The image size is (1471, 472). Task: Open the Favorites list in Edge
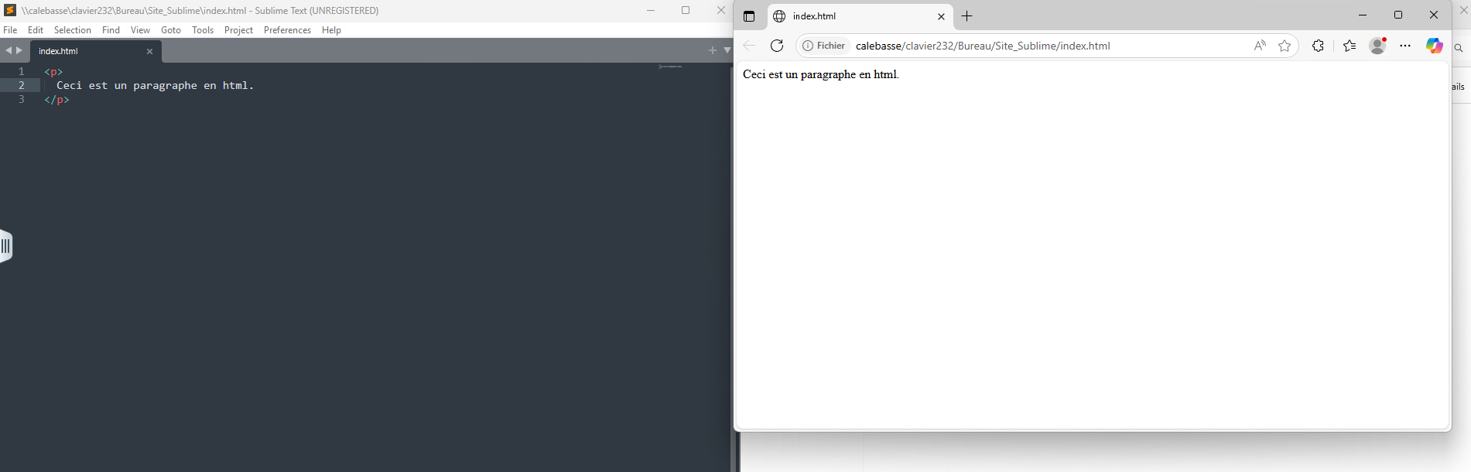coord(1350,46)
